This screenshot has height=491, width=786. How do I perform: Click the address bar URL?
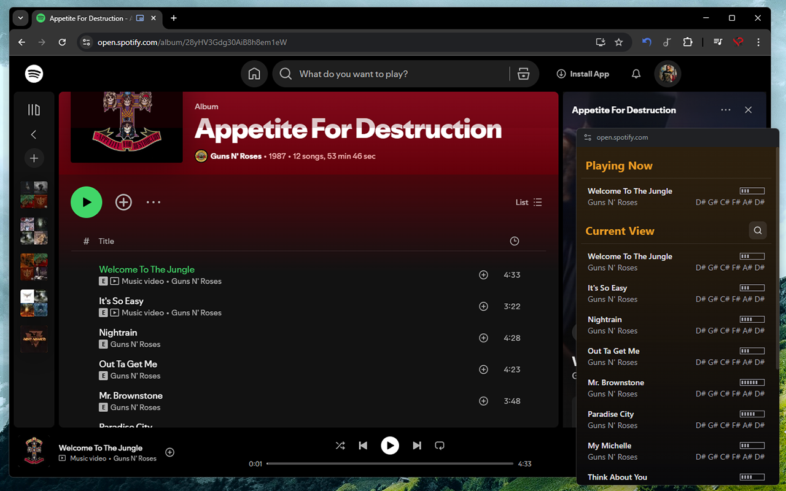(192, 42)
